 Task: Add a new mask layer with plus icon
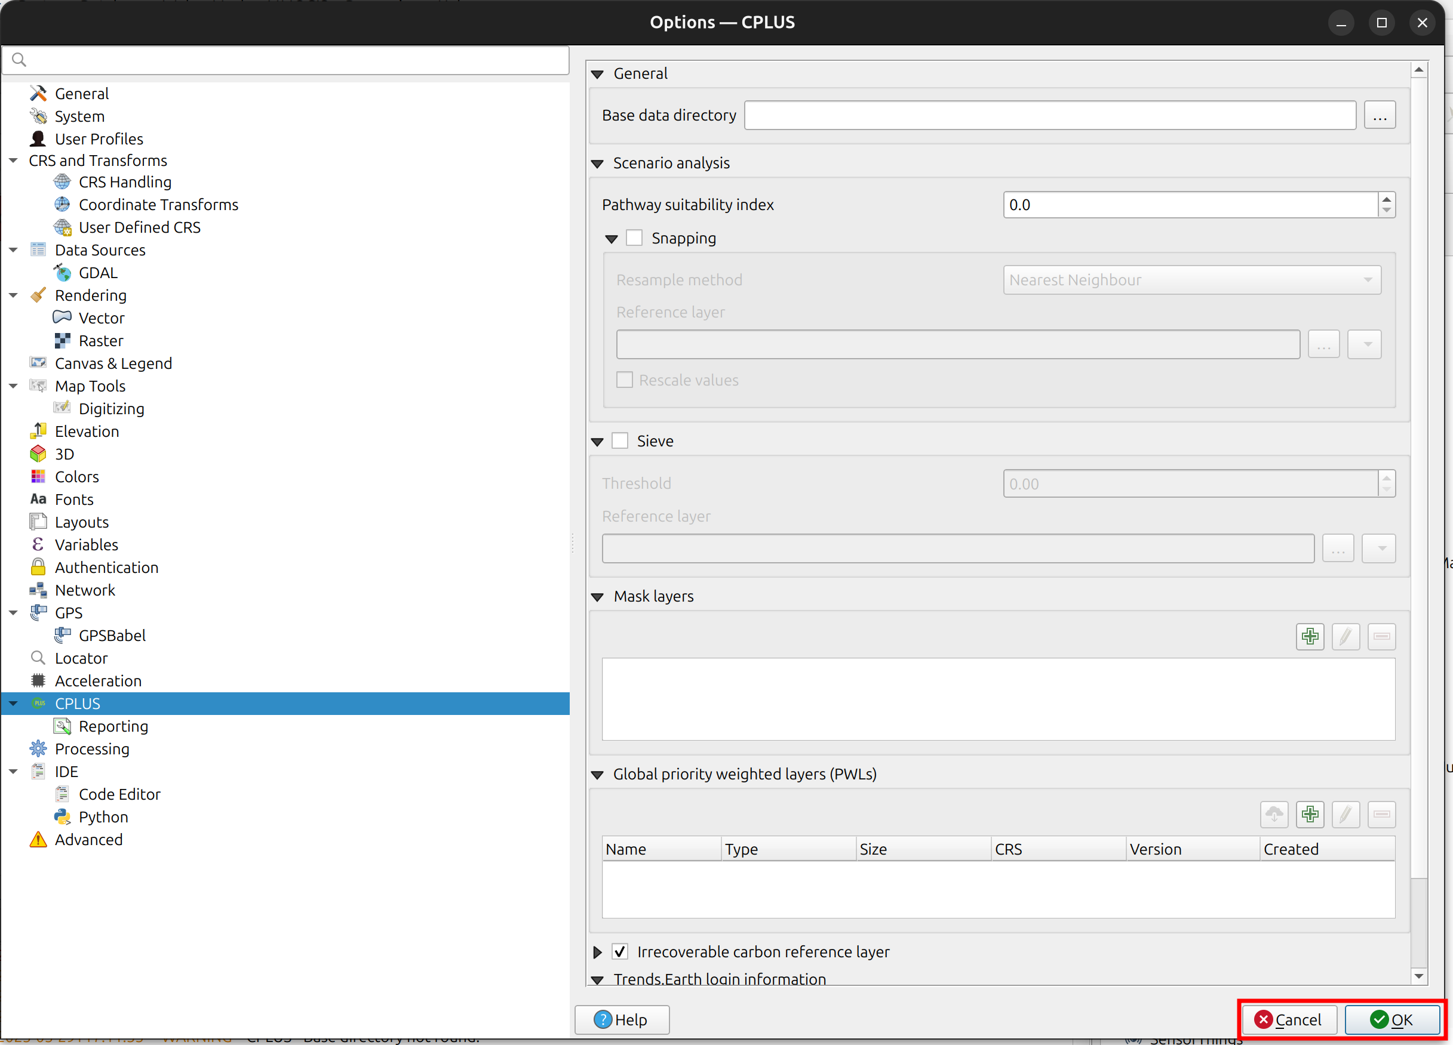coord(1310,636)
